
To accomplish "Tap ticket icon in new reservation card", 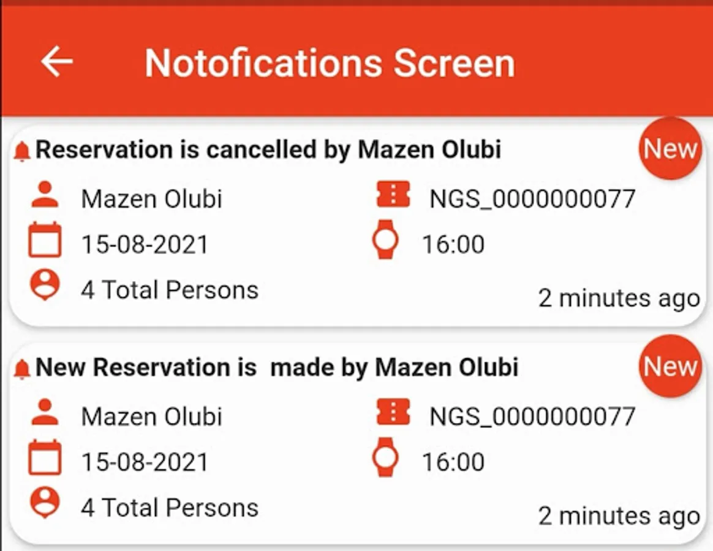I will (x=393, y=413).
